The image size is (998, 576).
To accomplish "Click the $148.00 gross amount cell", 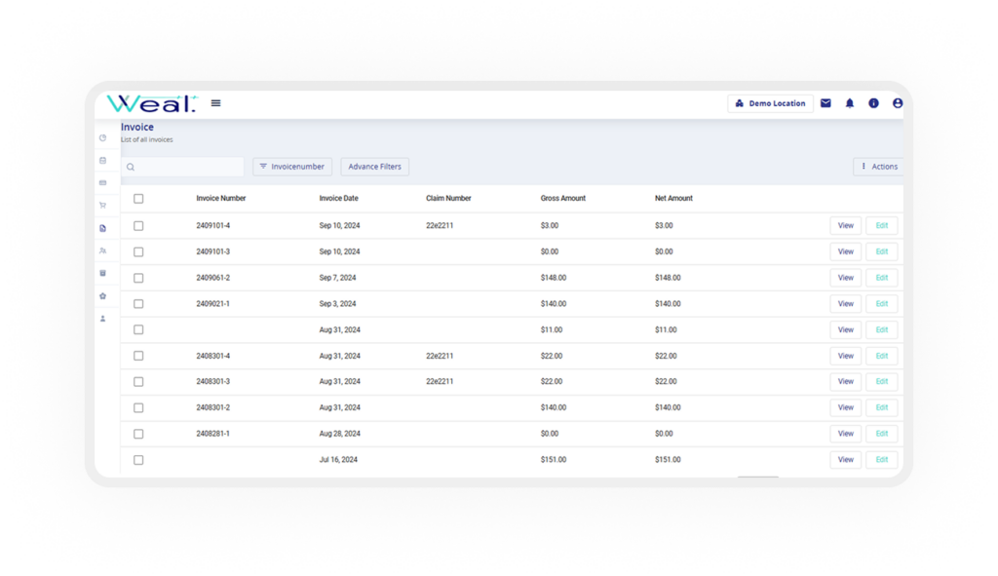I will [x=554, y=278].
